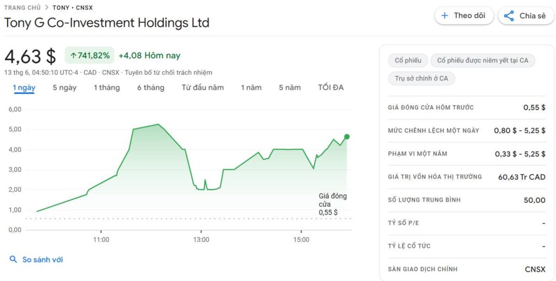Image resolution: width=556 pixels, height=281 pixels.
Task: Click the green endpoint dot on chart
Action: click(347, 136)
